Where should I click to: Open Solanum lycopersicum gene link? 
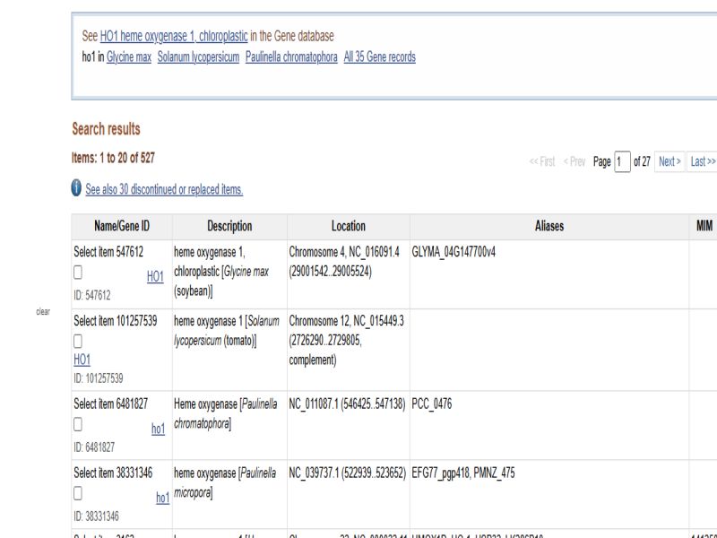(198, 56)
